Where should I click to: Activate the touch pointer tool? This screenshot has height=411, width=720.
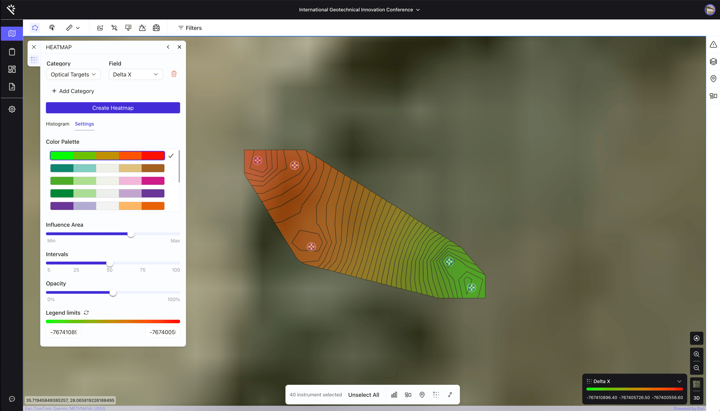(x=52, y=28)
